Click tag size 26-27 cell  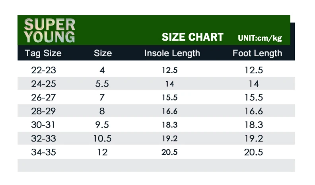point(43,98)
